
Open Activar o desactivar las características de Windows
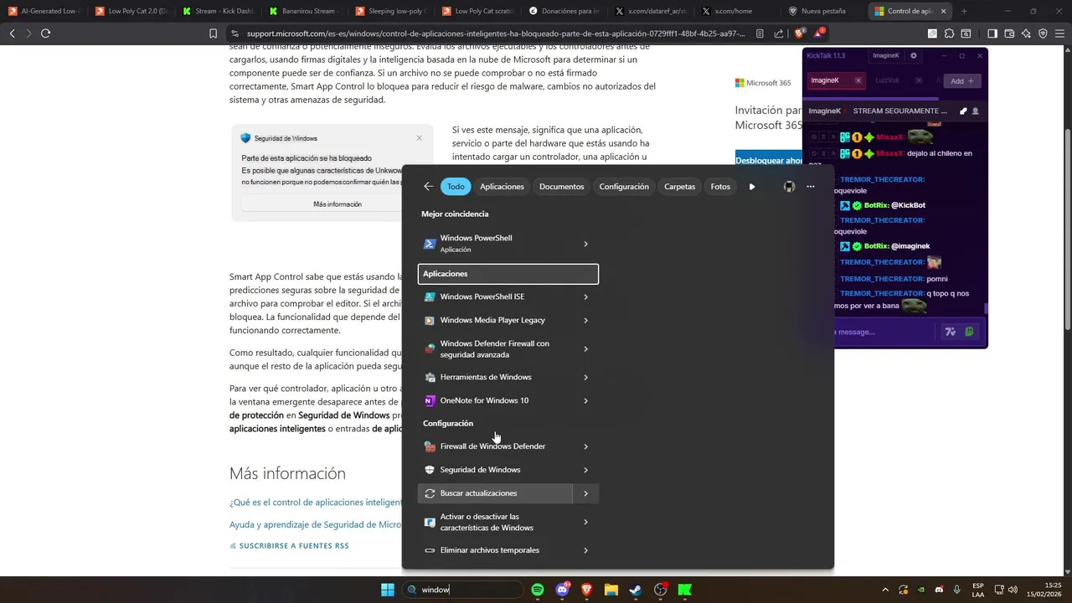[495, 522]
